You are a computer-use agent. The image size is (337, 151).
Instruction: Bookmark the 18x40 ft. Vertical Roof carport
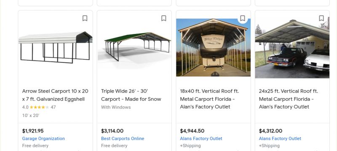(x=243, y=18)
